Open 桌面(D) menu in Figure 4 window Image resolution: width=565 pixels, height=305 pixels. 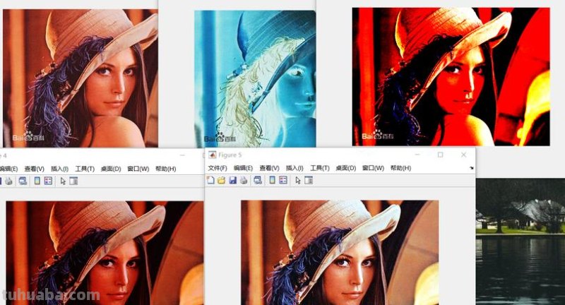point(111,169)
